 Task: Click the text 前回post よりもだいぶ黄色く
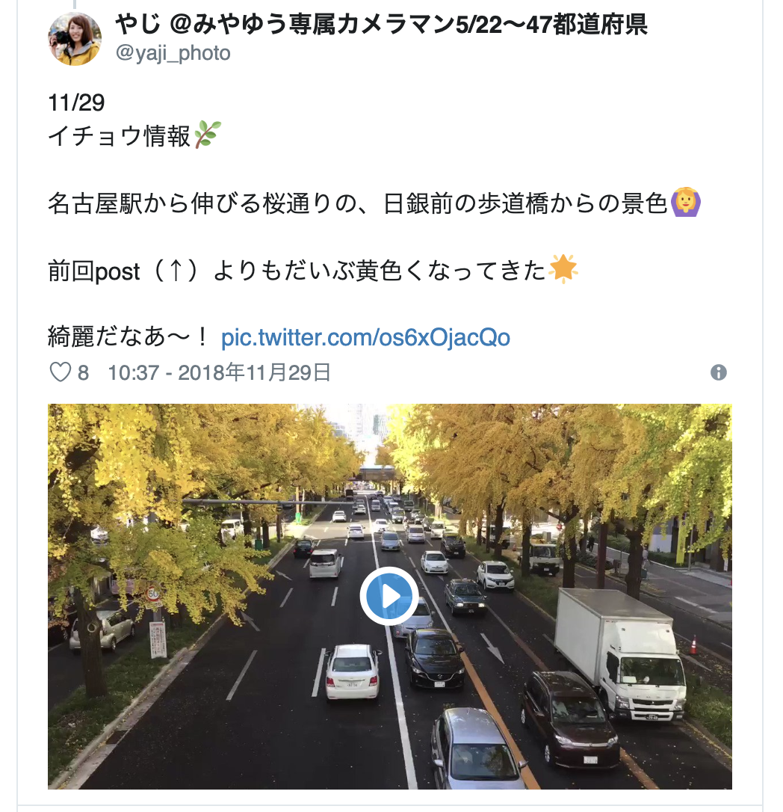[x=225, y=271]
